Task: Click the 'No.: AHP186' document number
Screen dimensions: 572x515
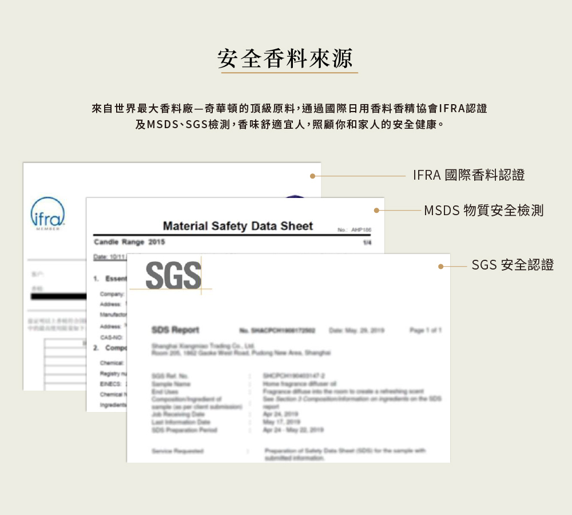Action: (x=354, y=230)
